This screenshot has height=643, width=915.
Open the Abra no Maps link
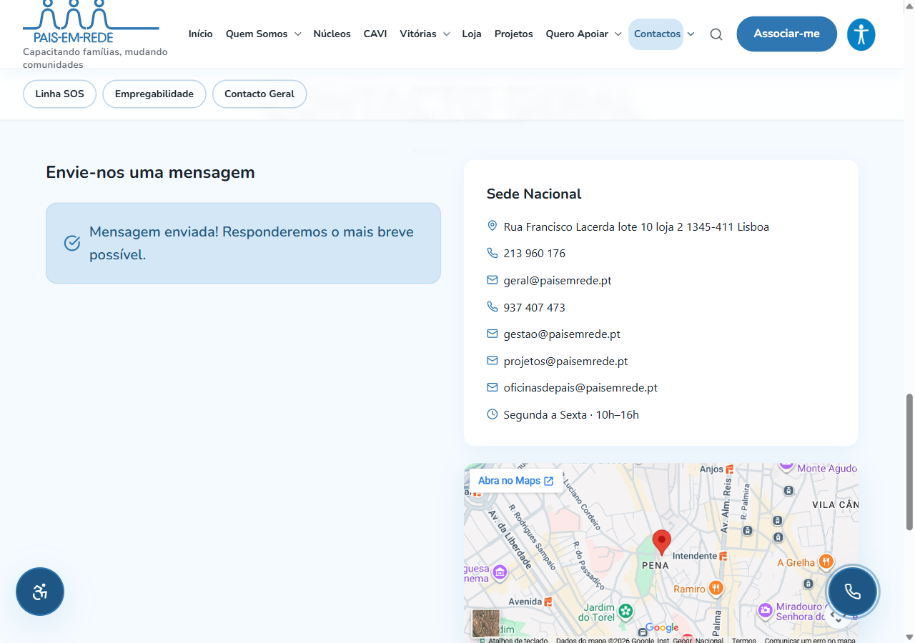click(516, 481)
